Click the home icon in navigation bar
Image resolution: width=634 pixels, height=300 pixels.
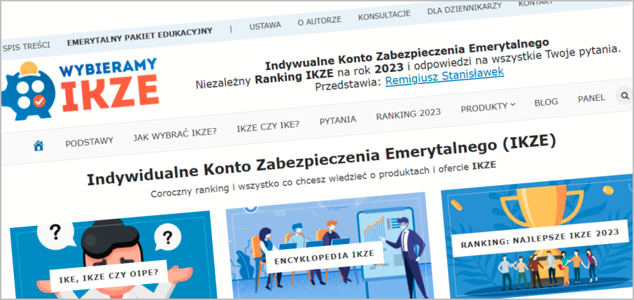pos(38,145)
